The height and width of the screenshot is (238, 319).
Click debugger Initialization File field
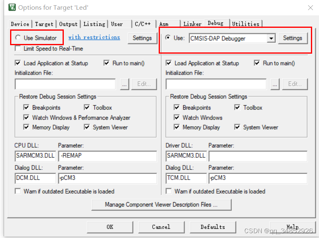(216, 84)
